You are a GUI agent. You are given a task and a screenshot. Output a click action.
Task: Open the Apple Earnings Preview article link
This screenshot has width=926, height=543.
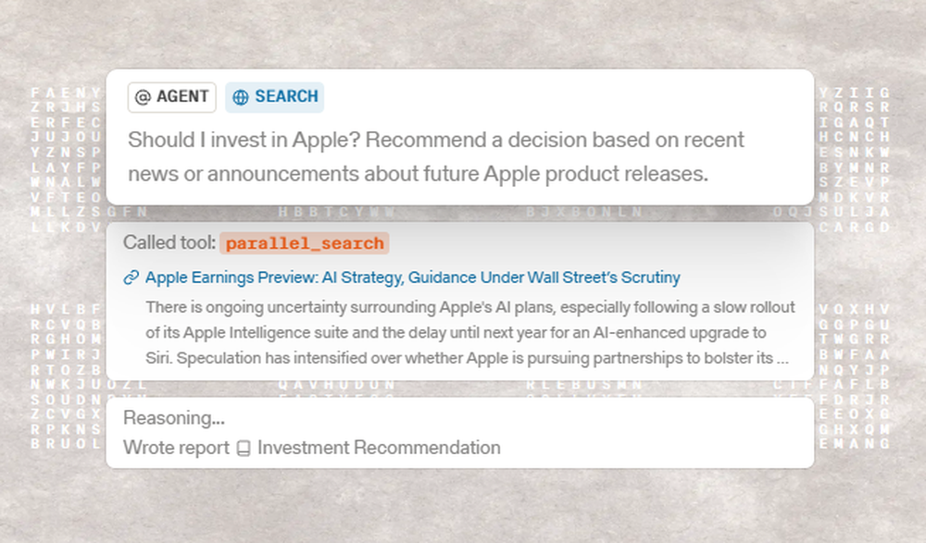point(412,278)
